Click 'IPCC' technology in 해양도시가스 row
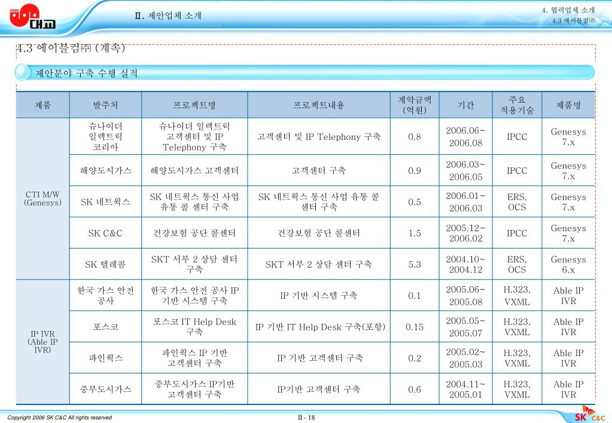The image size is (612, 423). point(517,170)
